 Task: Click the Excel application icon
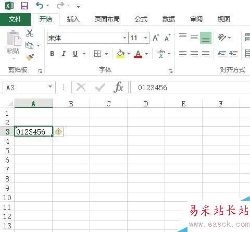click(x=9, y=6)
